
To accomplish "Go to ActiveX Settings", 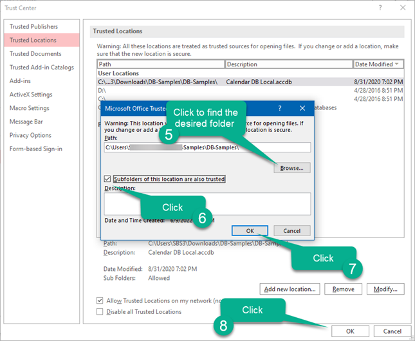I will [31, 95].
